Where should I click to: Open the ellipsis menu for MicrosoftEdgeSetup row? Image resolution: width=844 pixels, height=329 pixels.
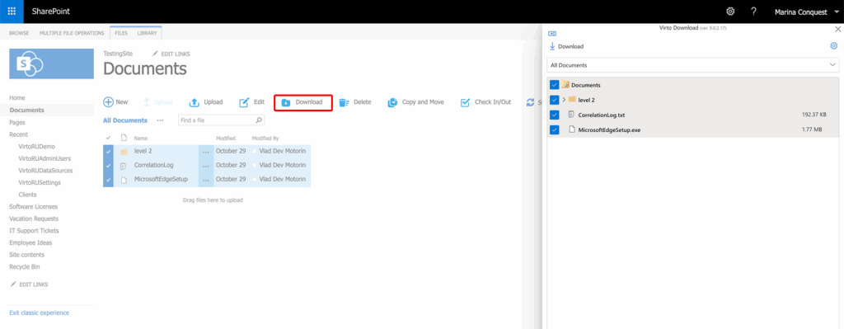(x=206, y=181)
